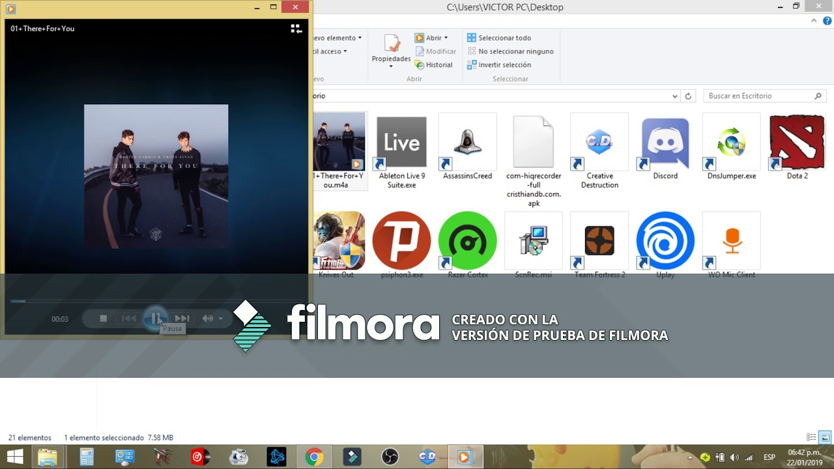Viewport: 834px width, 469px height.
Task: Select the WO Mic Client shortcut
Action: tap(732, 241)
